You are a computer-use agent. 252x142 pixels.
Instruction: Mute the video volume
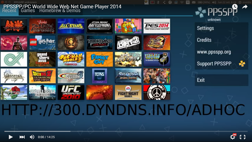pos(32,137)
